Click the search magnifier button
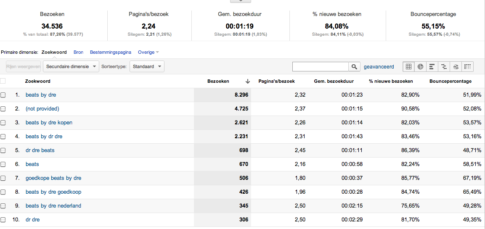 [355, 66]
